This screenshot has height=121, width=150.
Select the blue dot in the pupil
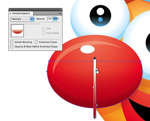pyautogui.click(x=100, y=20)
